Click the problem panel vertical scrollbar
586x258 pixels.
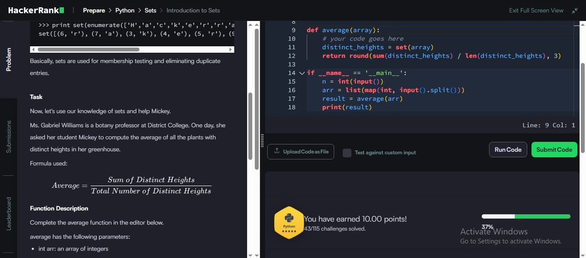pyautogui.click(x=251, y=125)
